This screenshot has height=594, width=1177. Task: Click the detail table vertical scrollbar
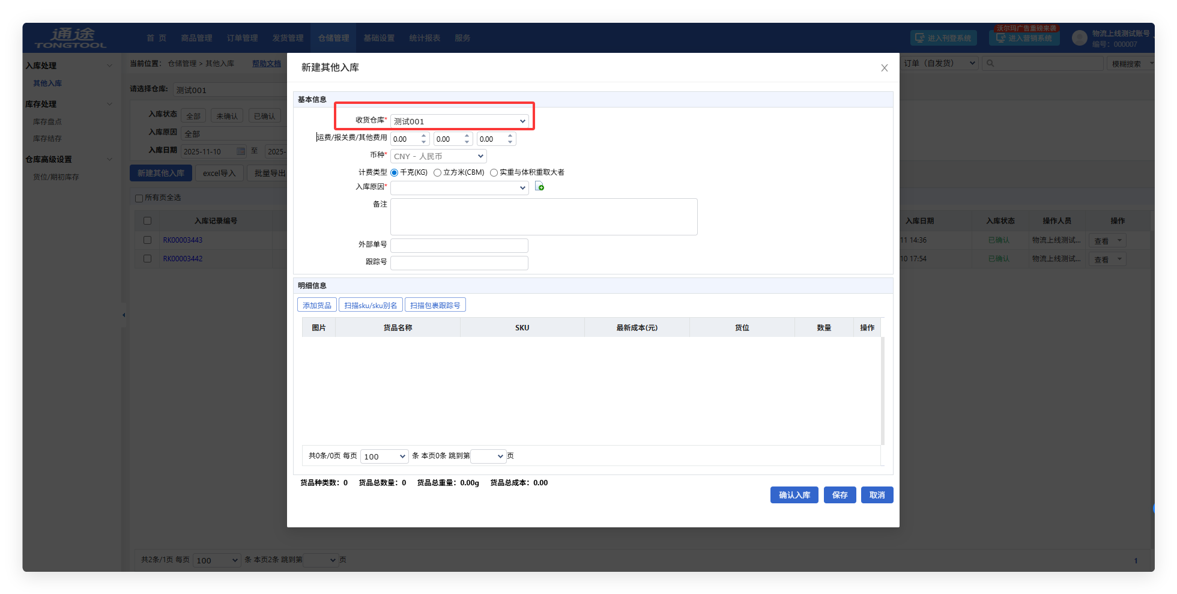pos(882,390)
